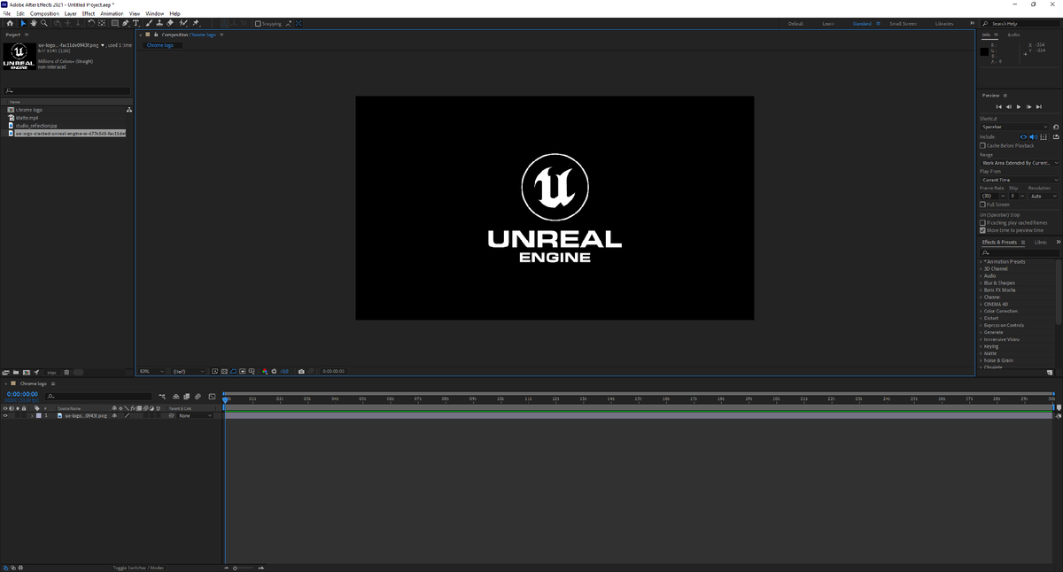Click the Chrome logo breadcrumb in viewer
The width and height of the screenshot is (1063, 572).
point(160,45)
